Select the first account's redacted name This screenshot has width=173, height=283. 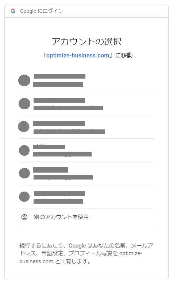pyautogui.click(x=59, y=76)
